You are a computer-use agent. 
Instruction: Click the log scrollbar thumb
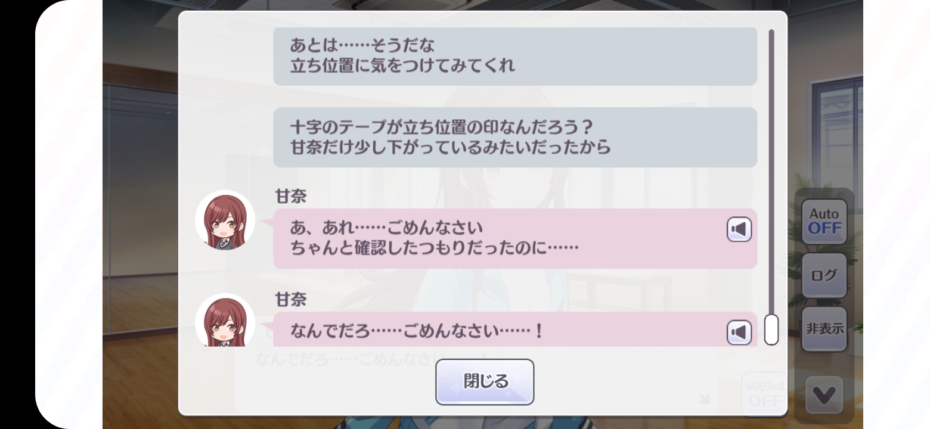771,329
